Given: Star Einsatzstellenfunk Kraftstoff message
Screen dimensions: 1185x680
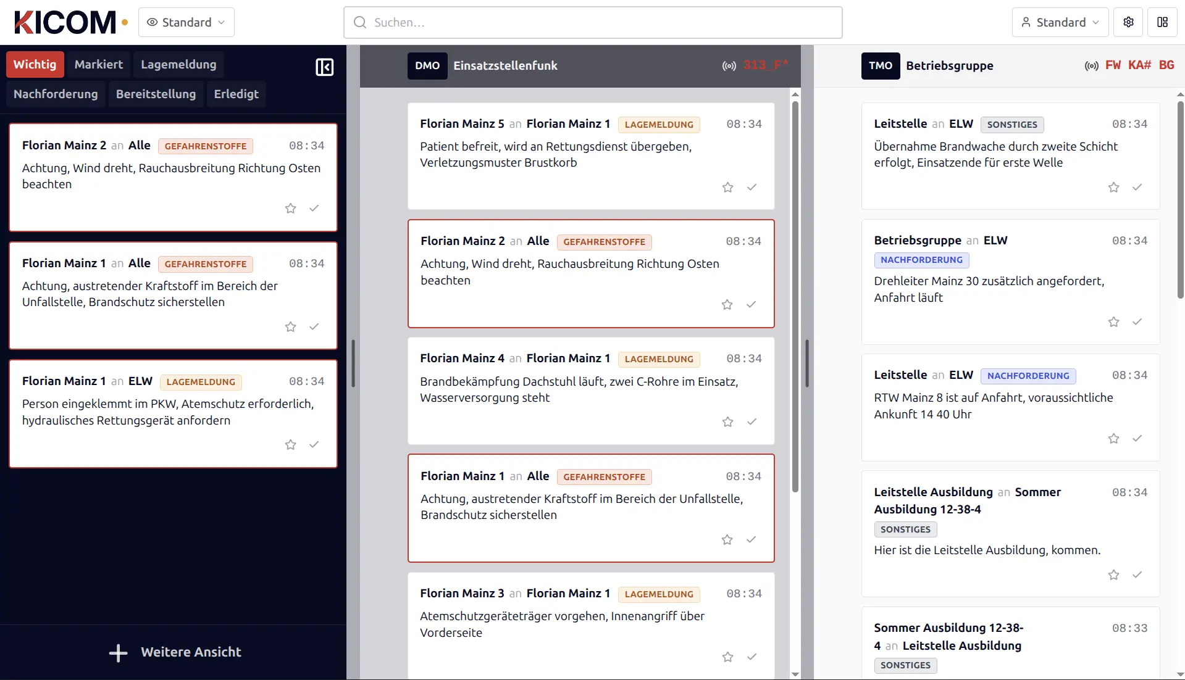Looking at the screenshot, I should (x=727, y=539).
